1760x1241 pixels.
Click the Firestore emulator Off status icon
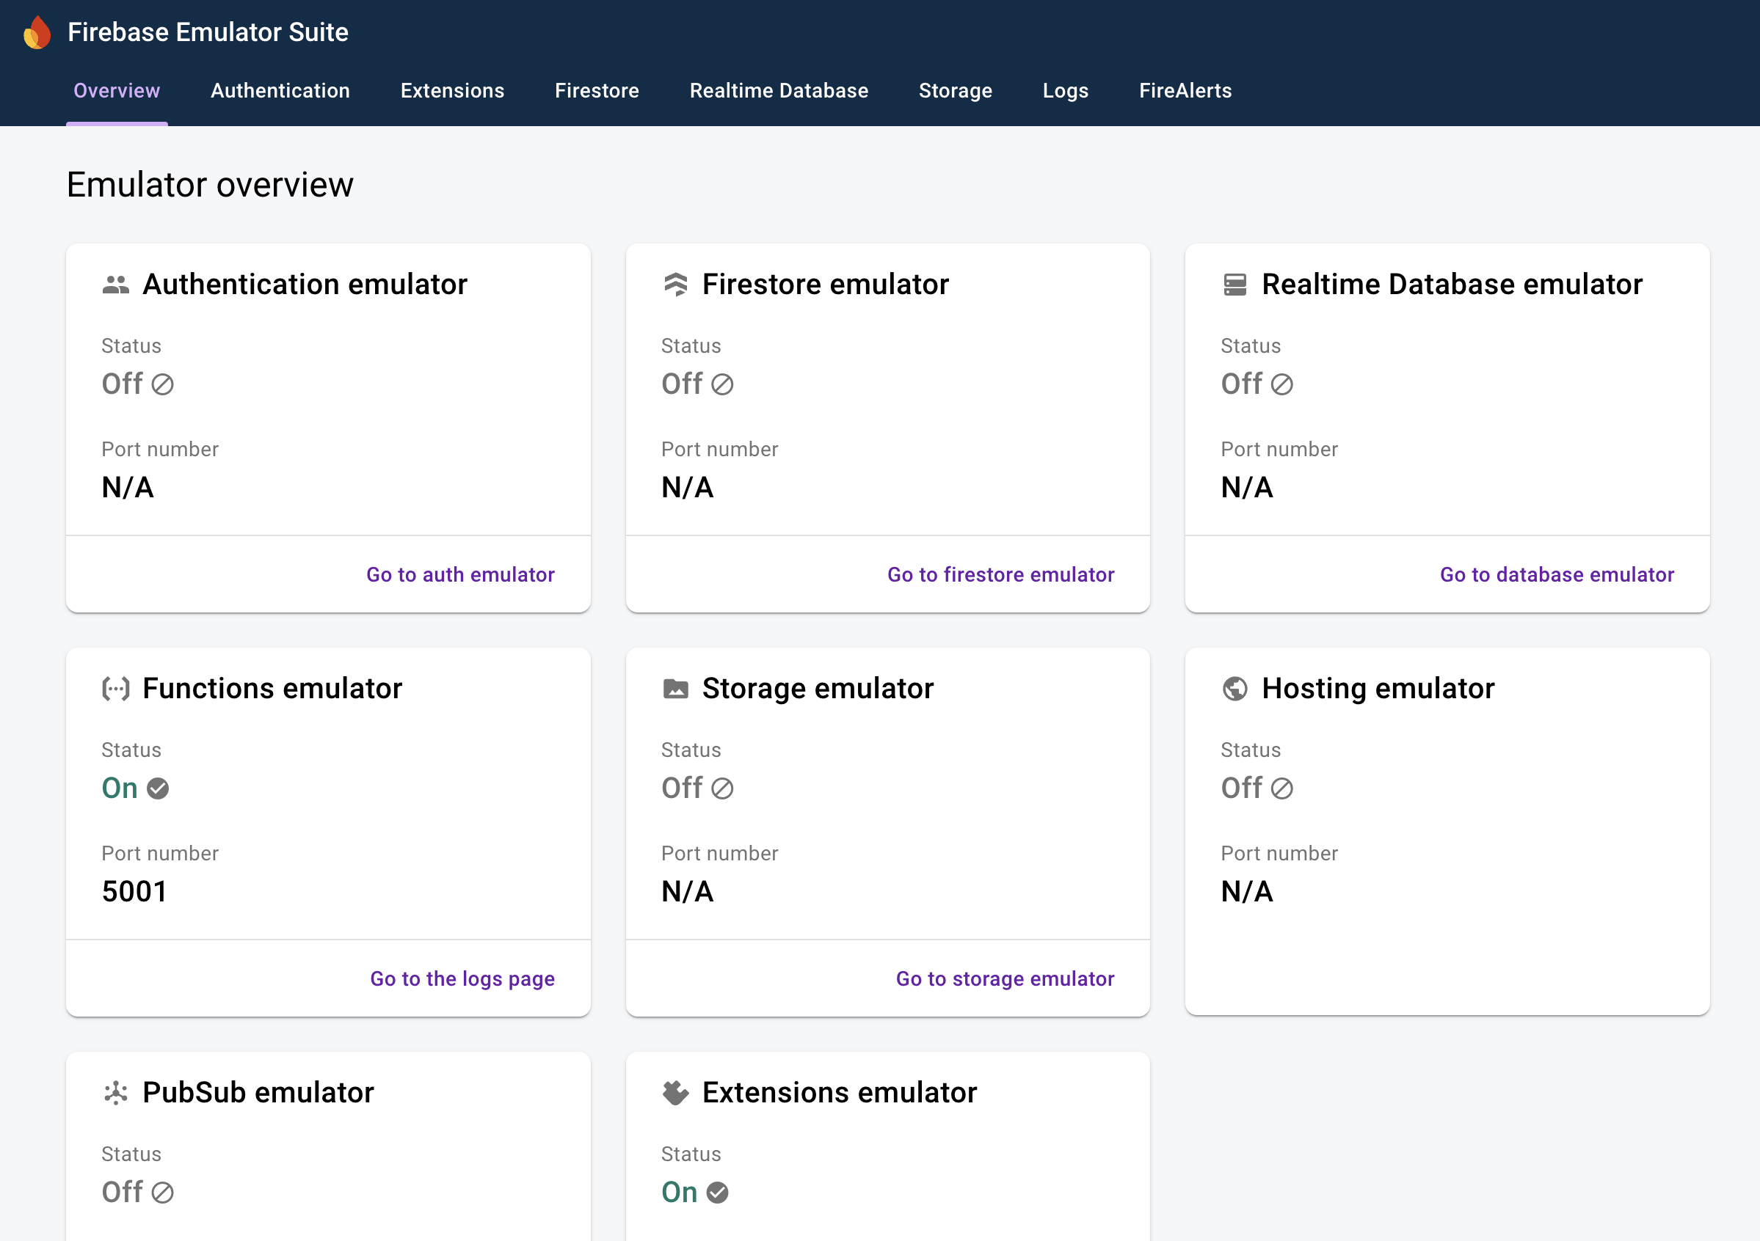pos(722,384)
